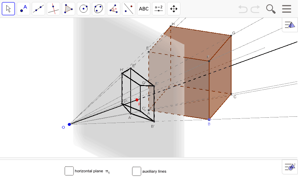The height and width of the screenshot is (184, 298).
Task: Select the Polygon tool
Action: click(x=68, y=9)
